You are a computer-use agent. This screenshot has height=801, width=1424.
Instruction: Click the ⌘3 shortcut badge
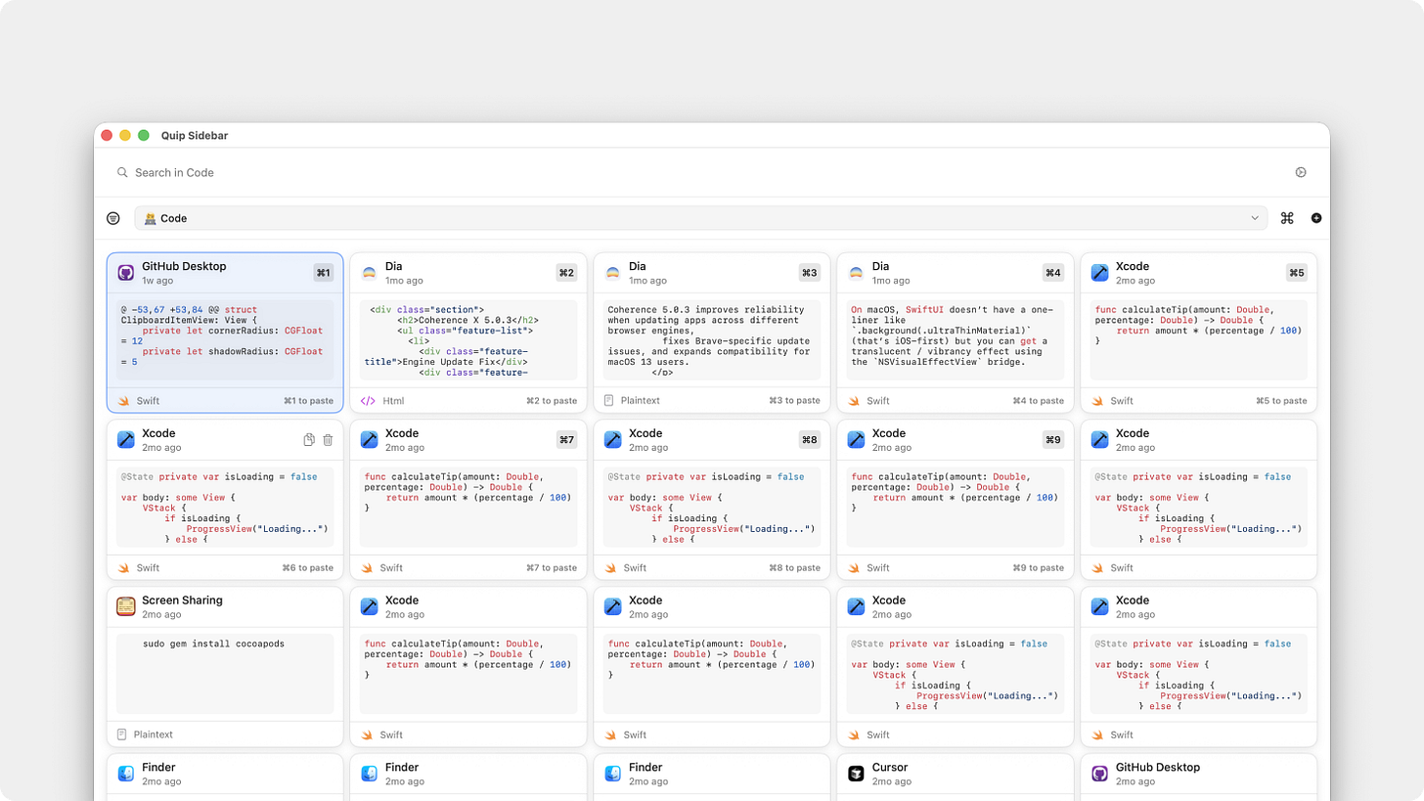coord(809,273)
